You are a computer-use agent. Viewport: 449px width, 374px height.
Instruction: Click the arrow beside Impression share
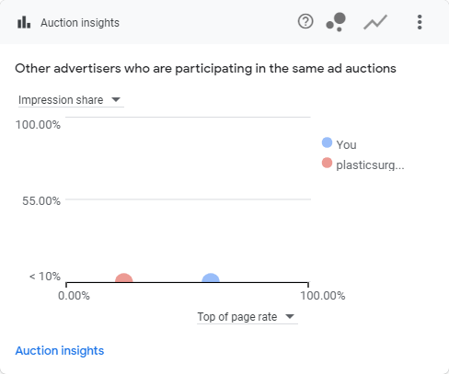click(116, 99)
